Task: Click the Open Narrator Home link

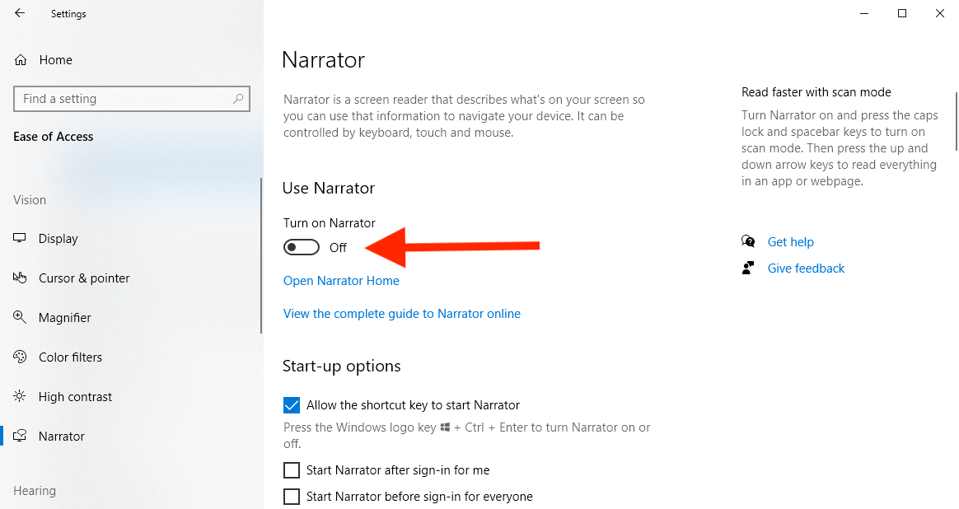Action: click(x=341, y=281)
